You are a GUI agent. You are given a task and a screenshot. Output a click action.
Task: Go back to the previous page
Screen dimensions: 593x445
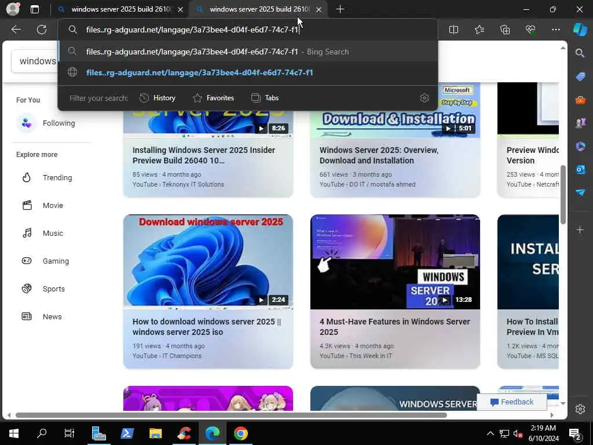click(x=16, y=30)
